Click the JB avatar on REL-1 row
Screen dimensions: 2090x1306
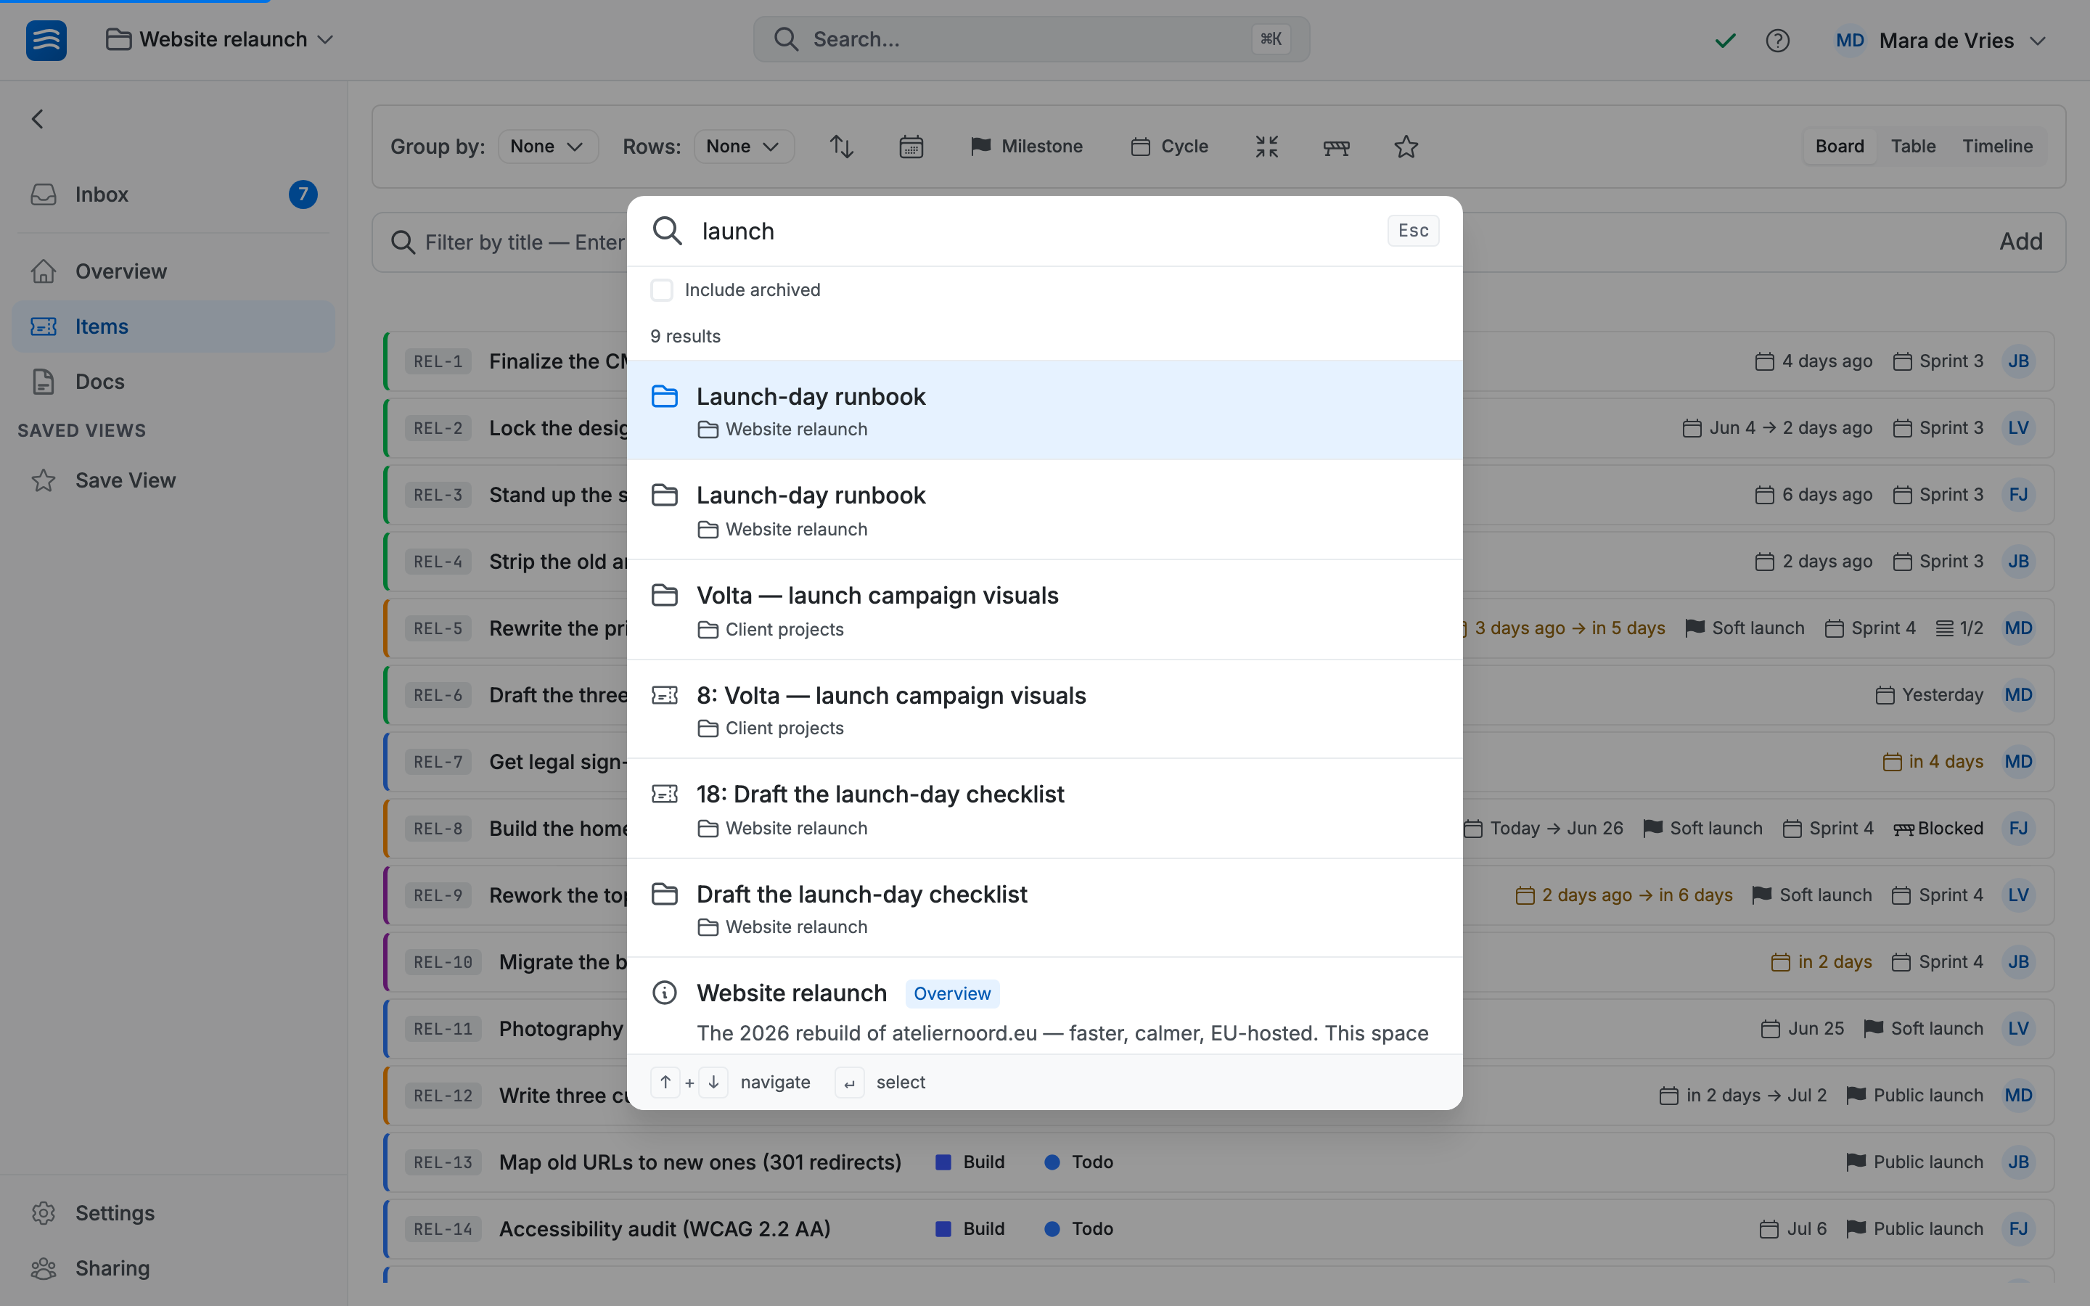[x=2018, y=361]
